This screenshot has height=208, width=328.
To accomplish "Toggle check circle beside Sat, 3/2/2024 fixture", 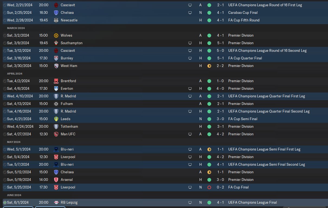I will [5, 35].
